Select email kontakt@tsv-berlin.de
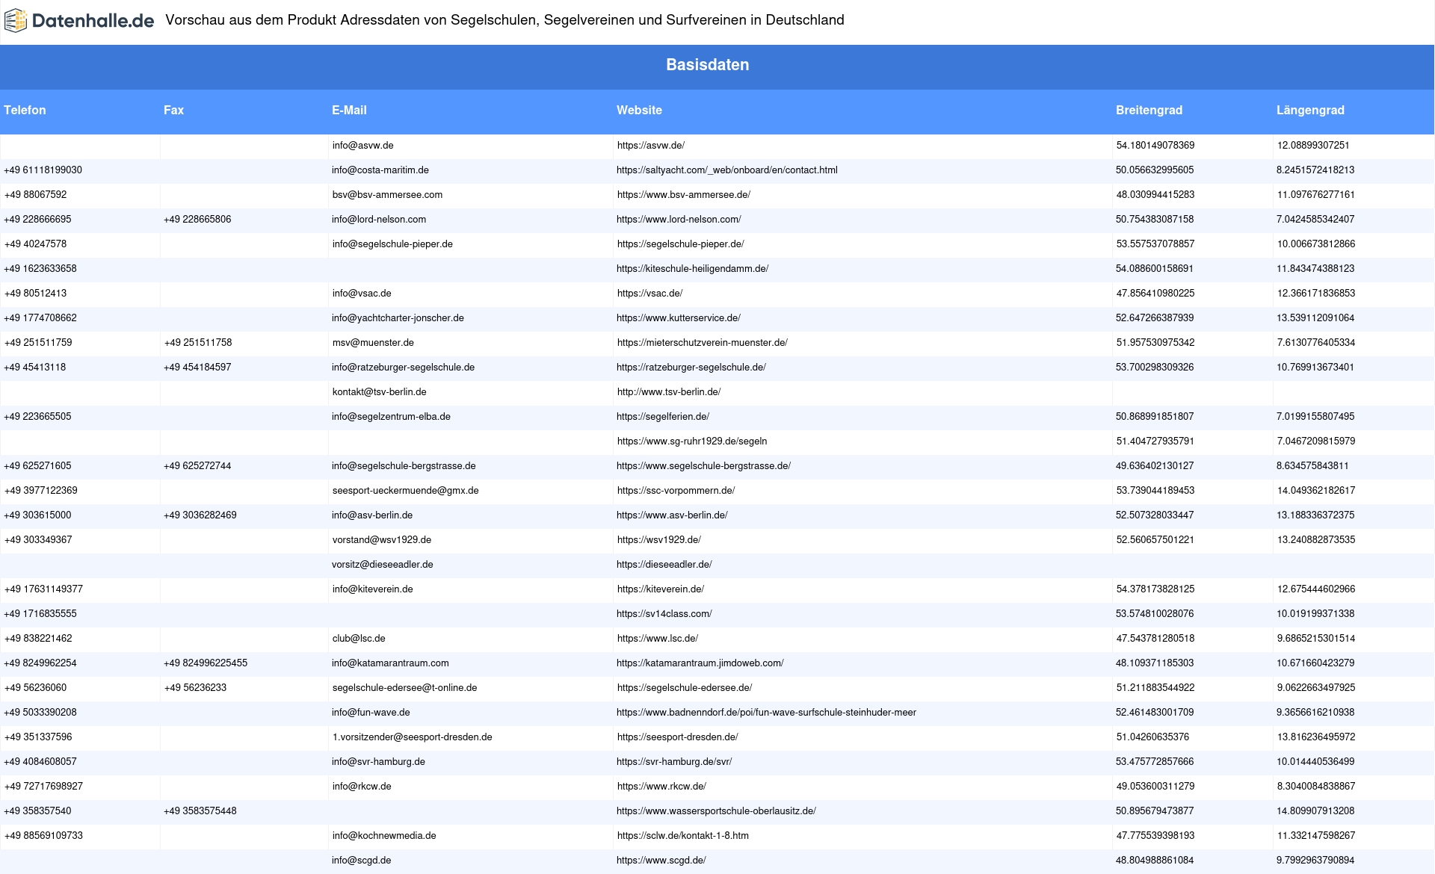 pos(380,392)
